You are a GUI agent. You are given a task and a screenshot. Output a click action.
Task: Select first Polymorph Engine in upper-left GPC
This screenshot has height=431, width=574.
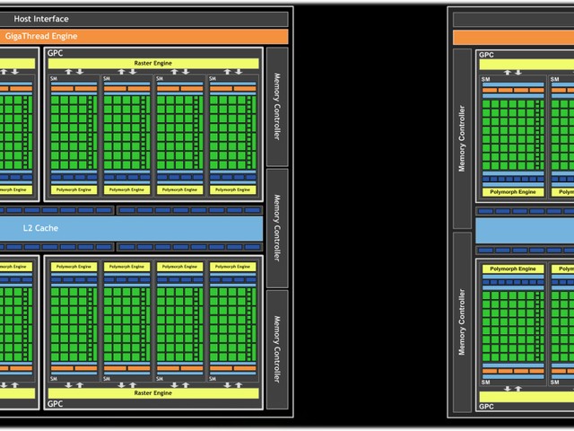tap(74, 189)
